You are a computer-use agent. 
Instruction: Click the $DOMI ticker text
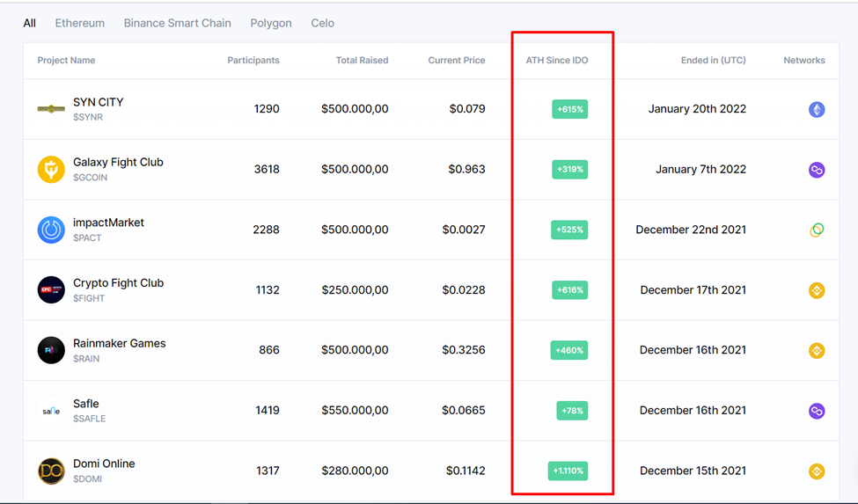pos(87,478)
